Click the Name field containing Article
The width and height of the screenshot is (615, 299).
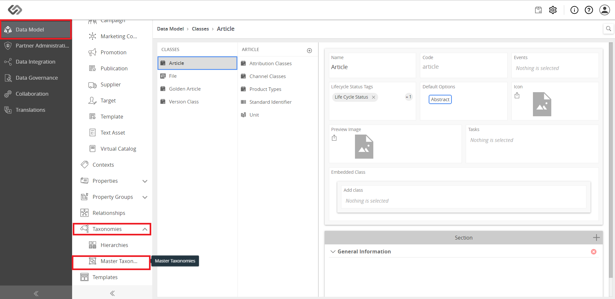click(372, 65)
